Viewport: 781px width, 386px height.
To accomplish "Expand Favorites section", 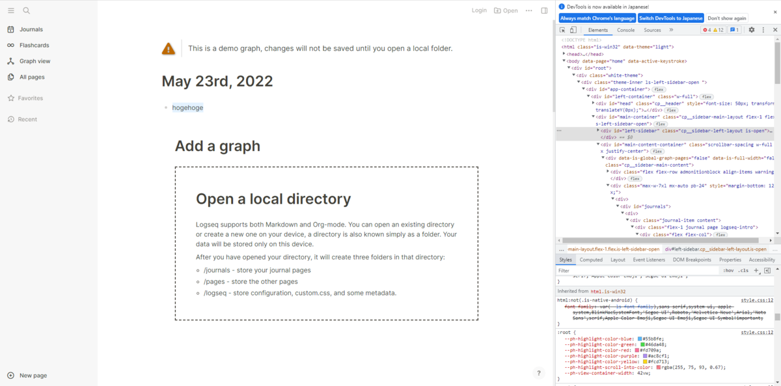I will point(31,98).
